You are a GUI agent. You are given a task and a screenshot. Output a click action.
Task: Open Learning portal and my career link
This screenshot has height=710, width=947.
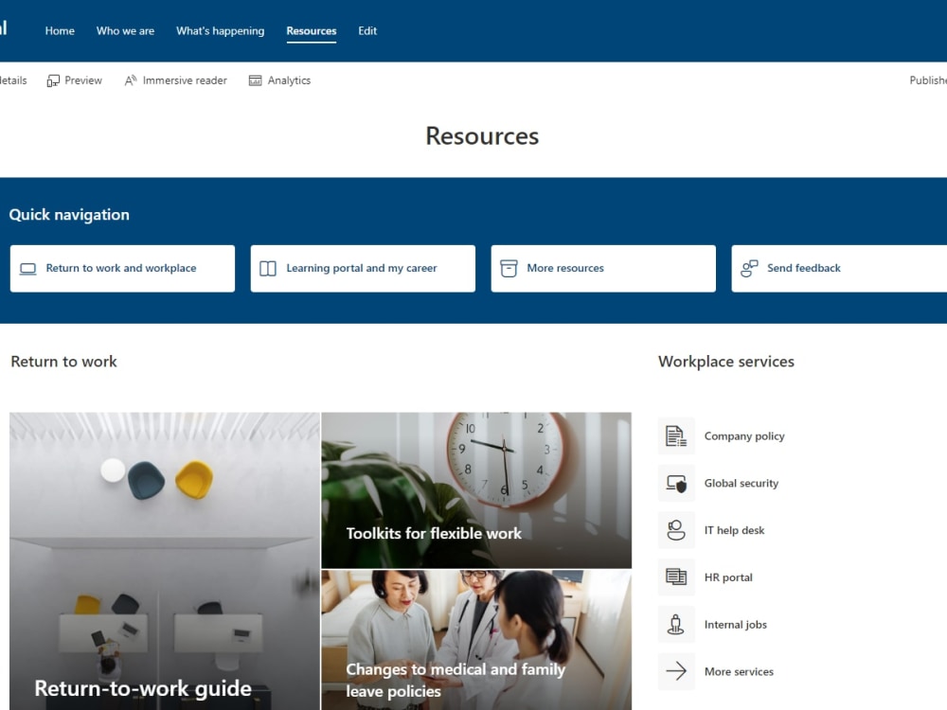[363, 269]
